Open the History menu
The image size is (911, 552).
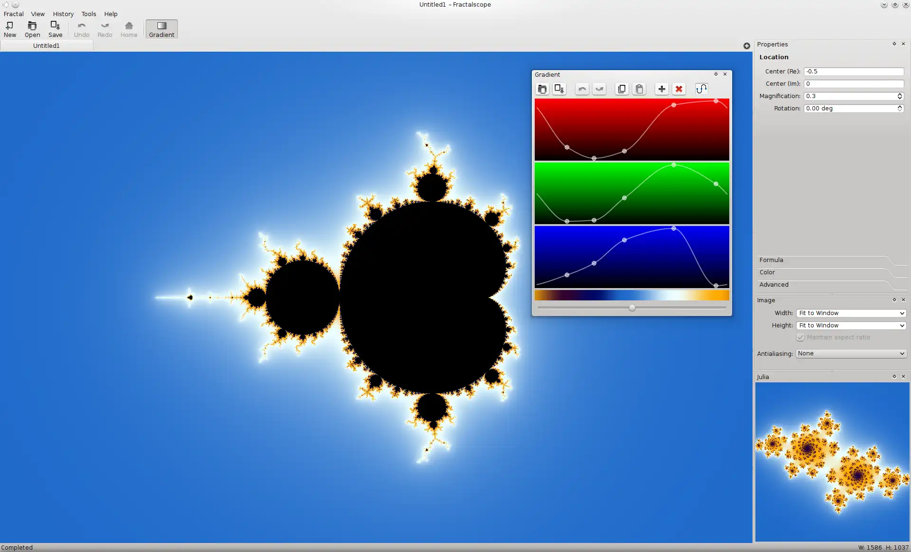click(x=63, y=14)
